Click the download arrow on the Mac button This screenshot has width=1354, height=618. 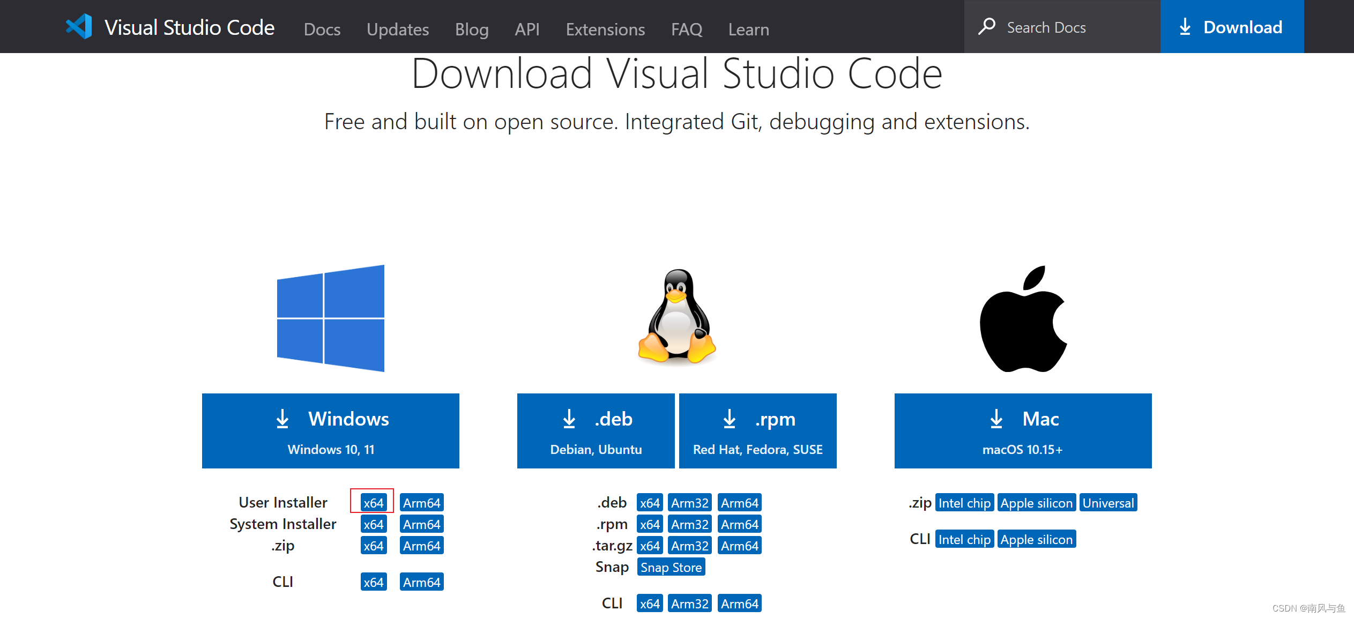pos(996,419)
